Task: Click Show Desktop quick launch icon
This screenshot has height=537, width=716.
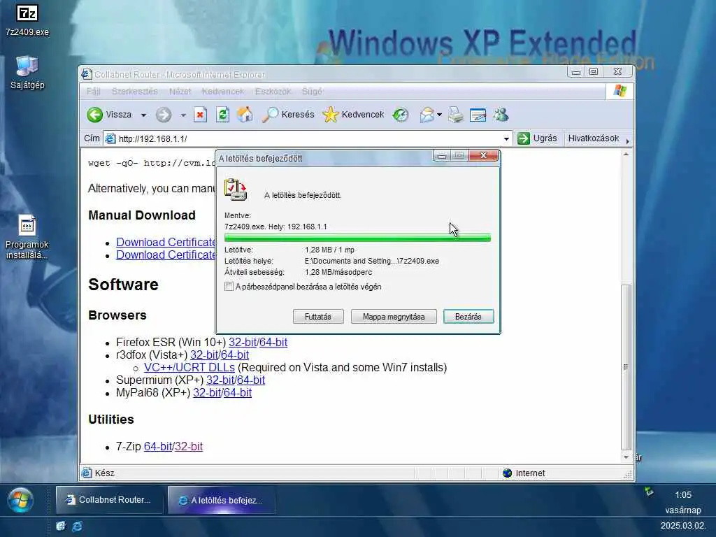Action: pos(60,526)
